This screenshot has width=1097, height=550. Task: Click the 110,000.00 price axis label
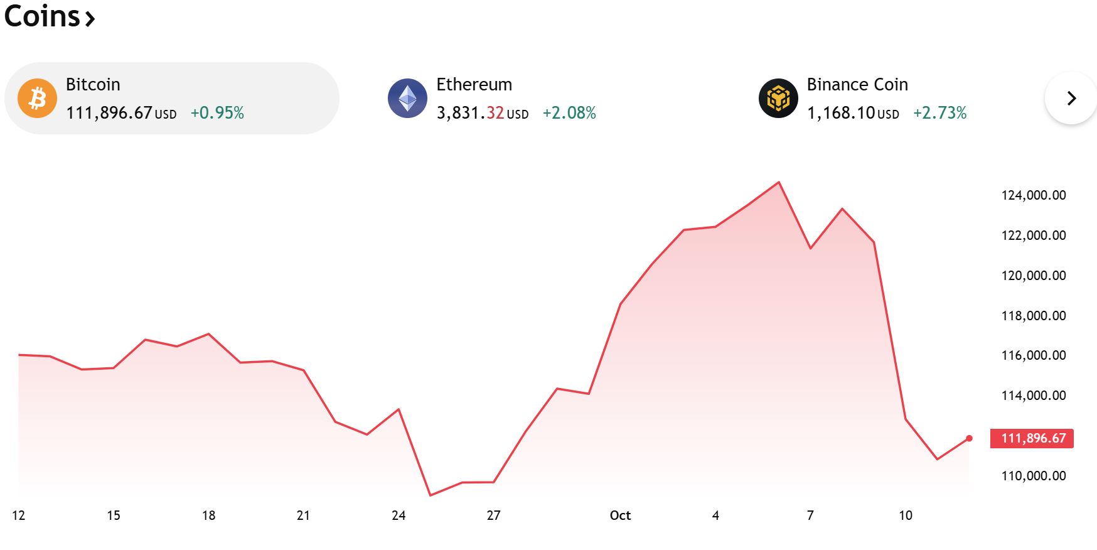tap(1033, 476)
